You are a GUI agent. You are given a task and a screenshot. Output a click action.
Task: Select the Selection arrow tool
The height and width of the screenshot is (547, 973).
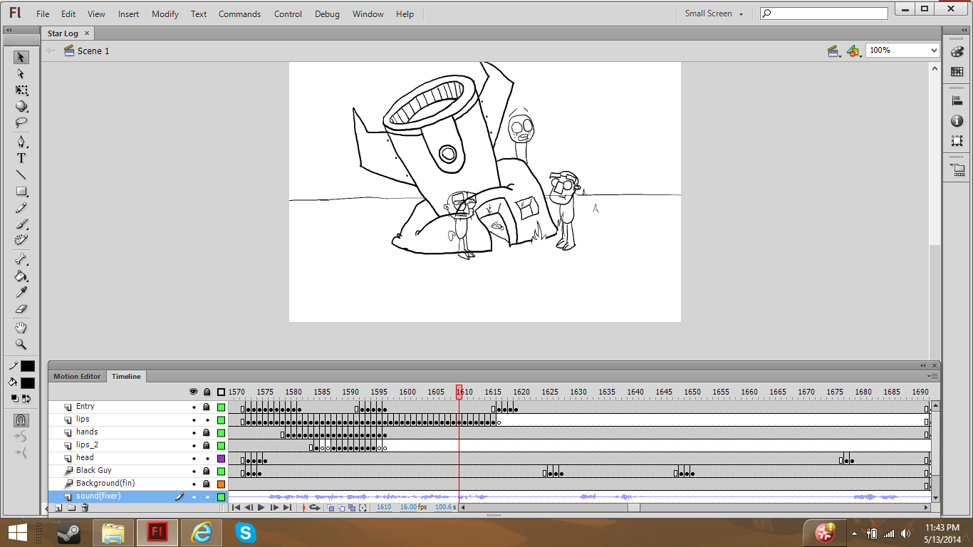[21, 57]
